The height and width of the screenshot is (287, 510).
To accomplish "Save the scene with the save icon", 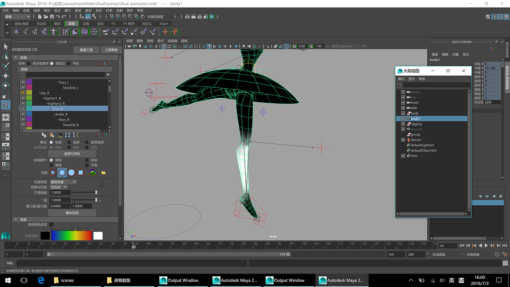I will (x=51, y=17).
